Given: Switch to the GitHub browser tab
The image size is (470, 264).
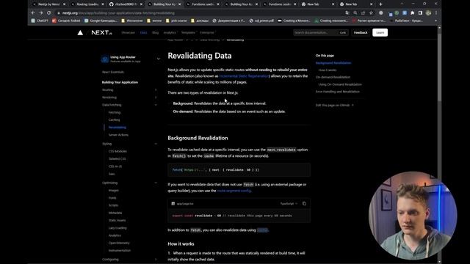Looking at the screenshot, I should (x=126, y=4).
